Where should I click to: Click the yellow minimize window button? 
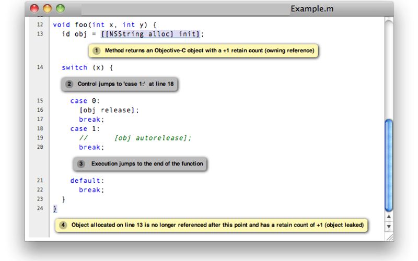(47, 8)
